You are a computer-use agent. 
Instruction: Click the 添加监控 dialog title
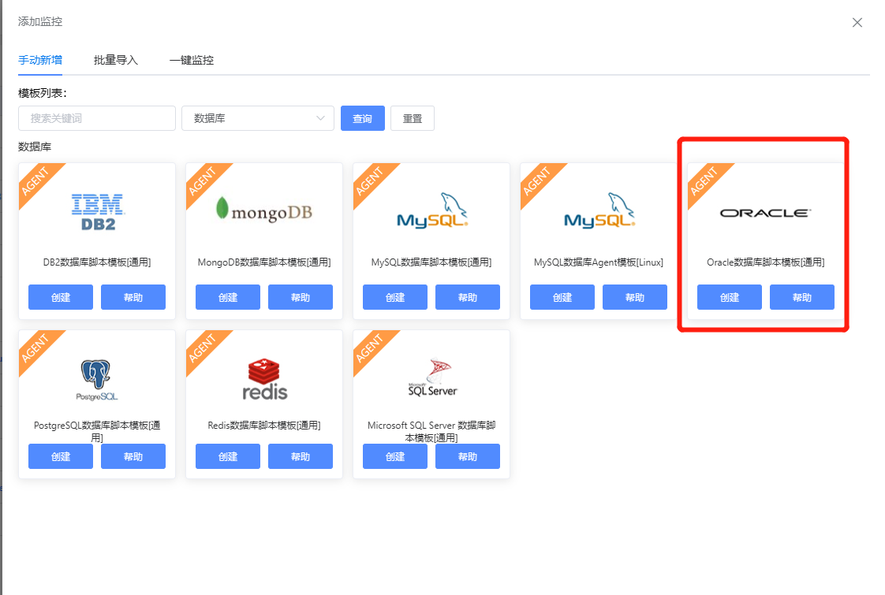tap(40, 21)
